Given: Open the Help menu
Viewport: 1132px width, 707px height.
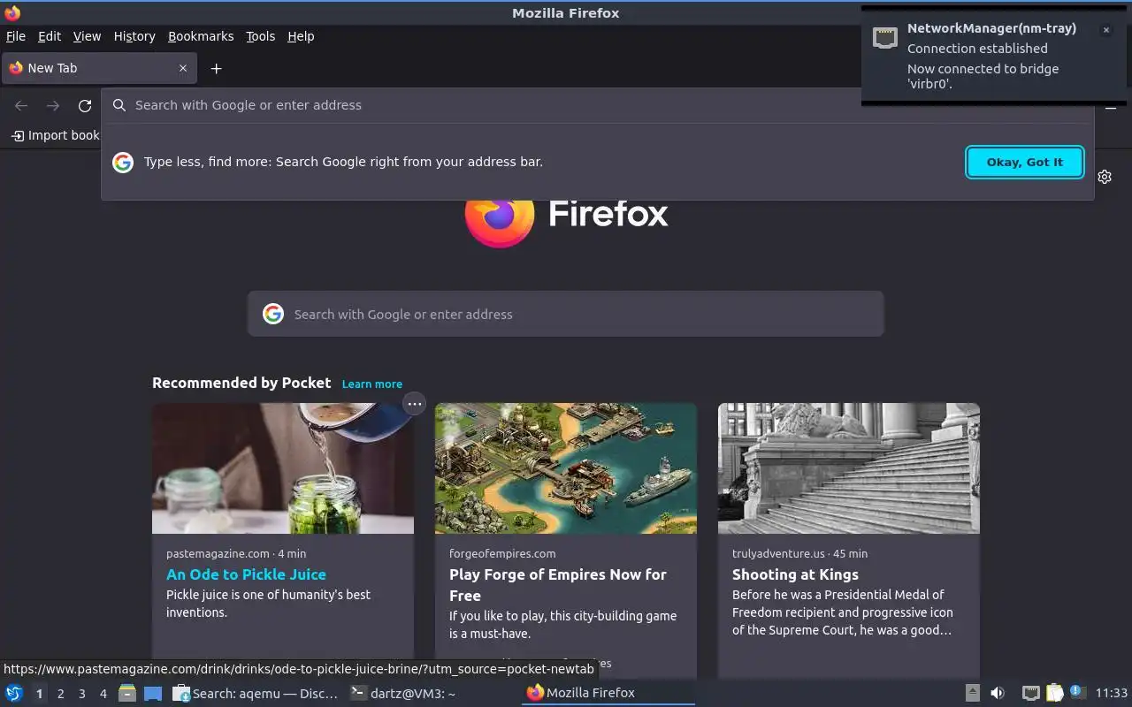Looking at the screenshot, I should [x=301, y=36].
